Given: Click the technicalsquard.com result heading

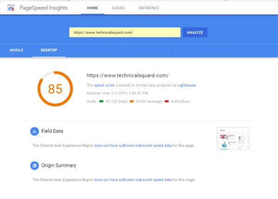Looking at the screenshot, I should (x=128, y=76).
